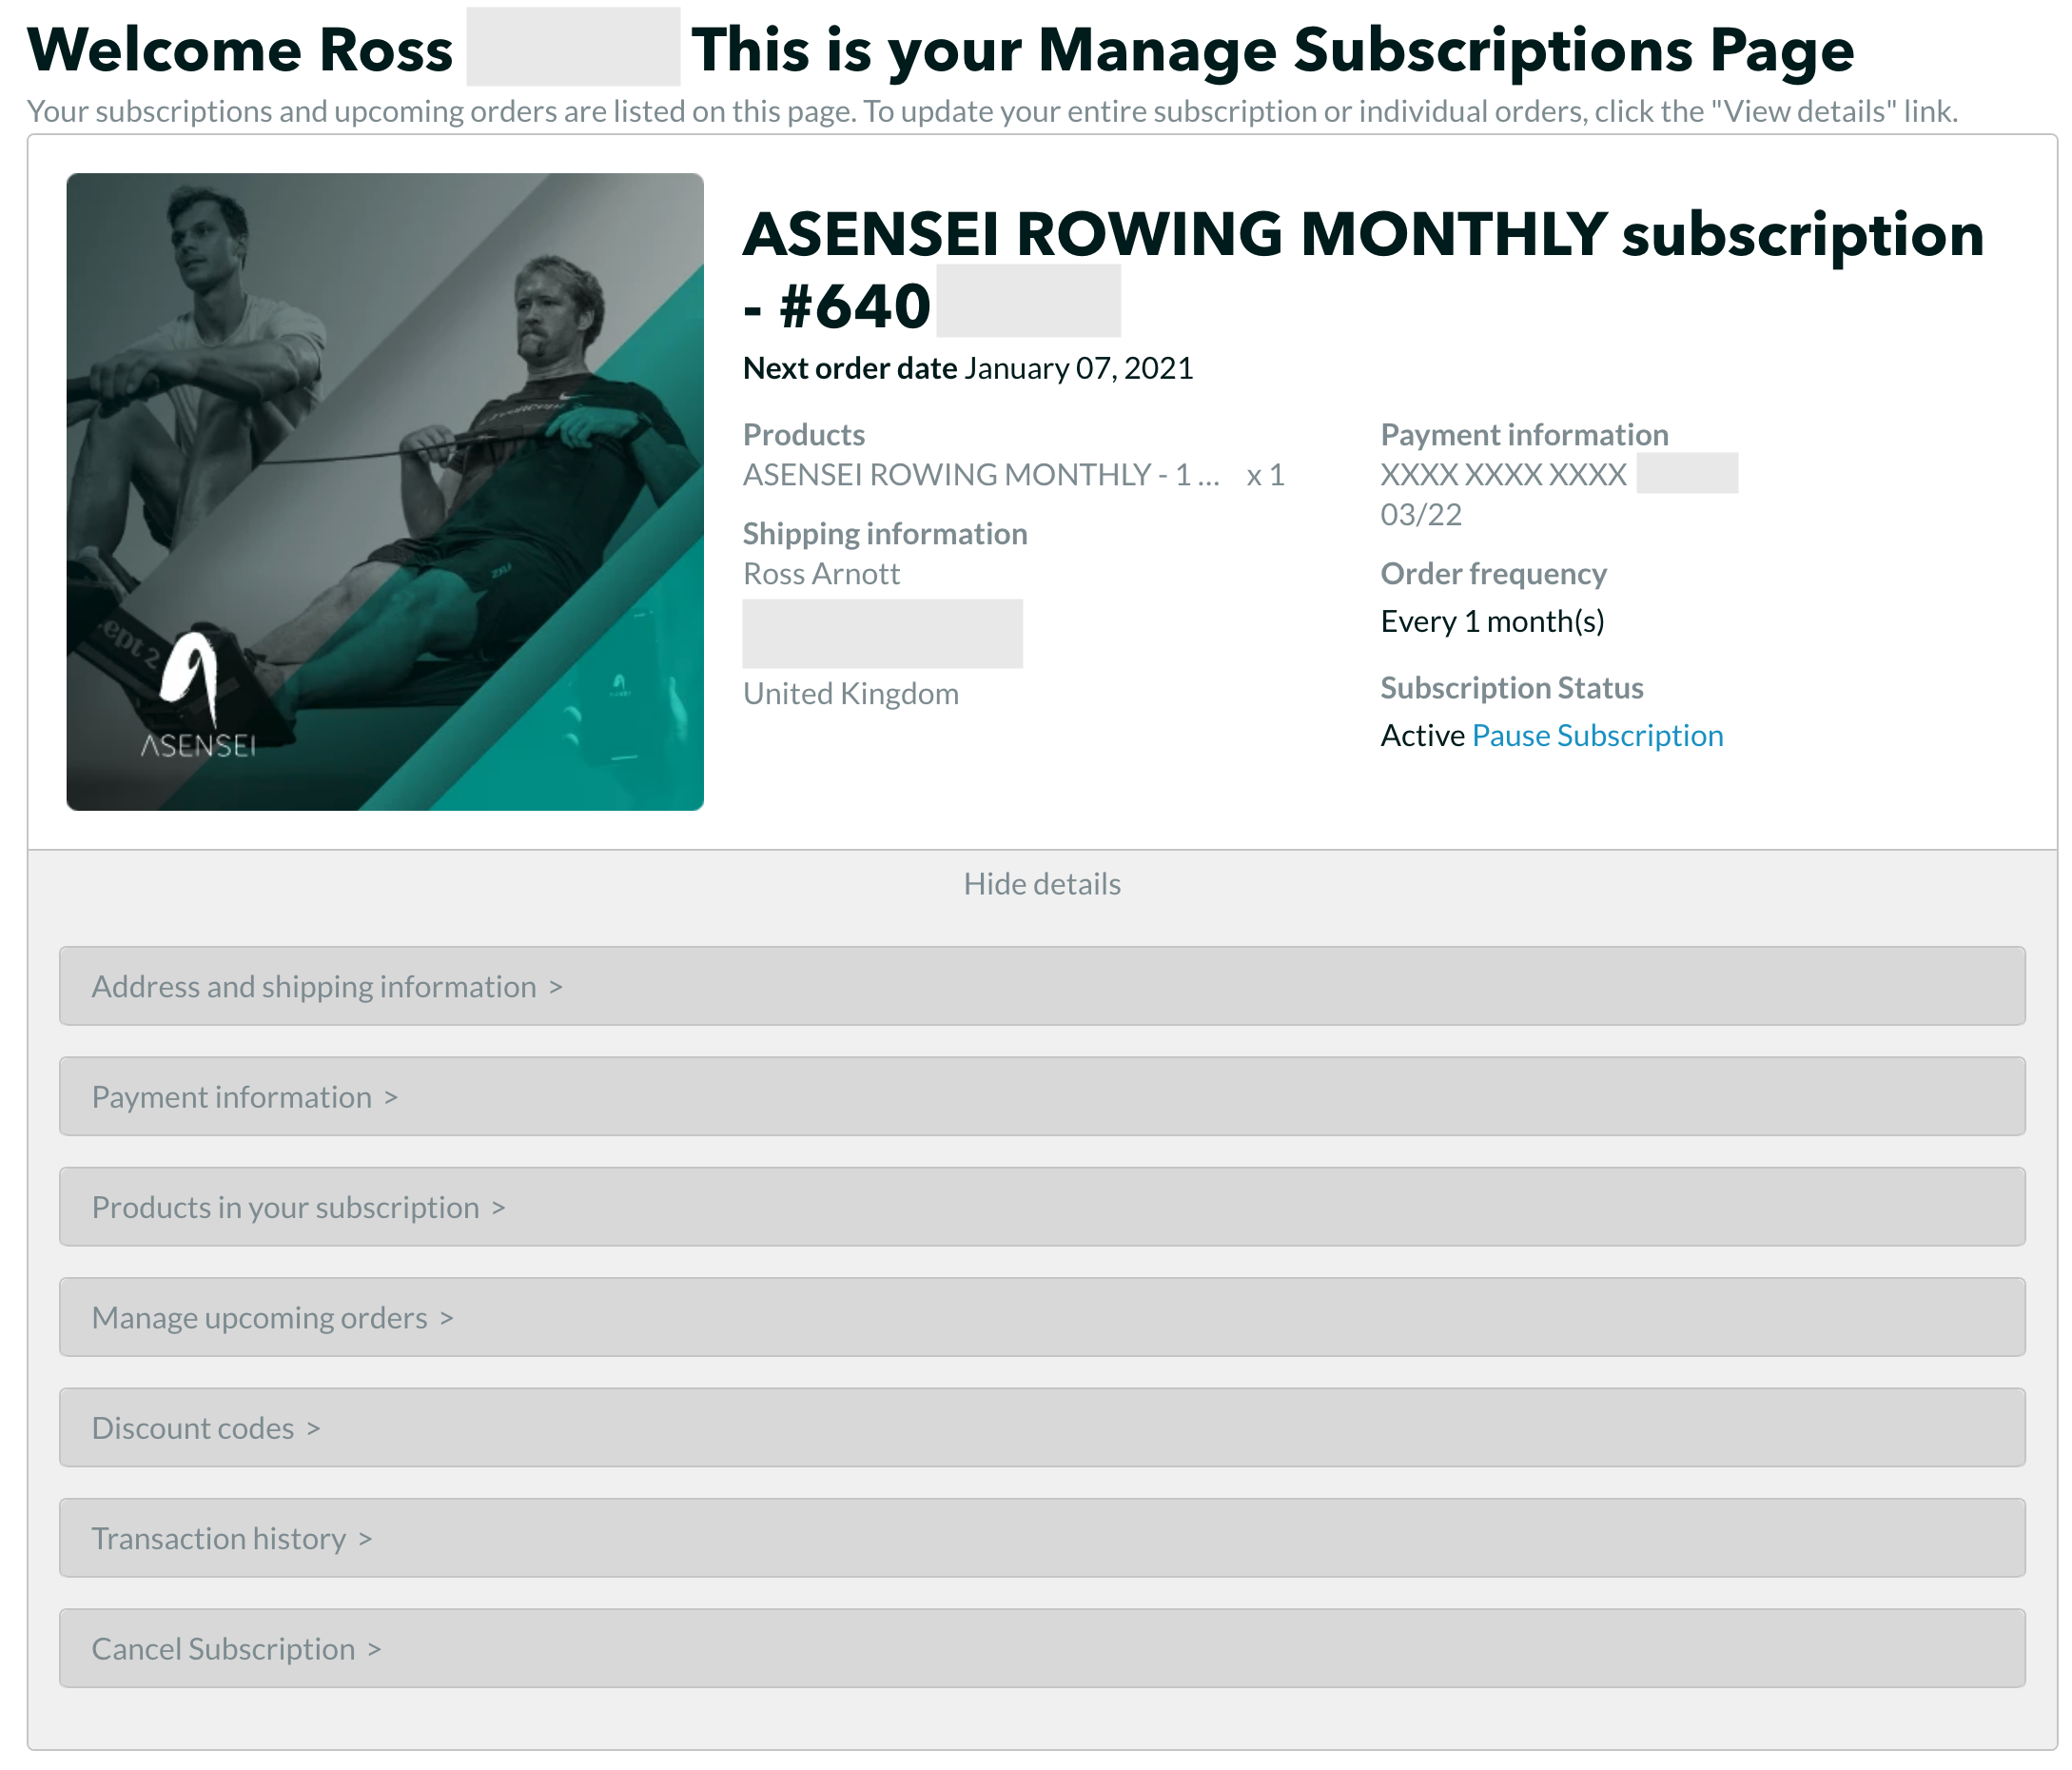This screenshot has width=2072, height=1770.
Task: Click the United Kingdom country text
Action: tap(851, 694)
